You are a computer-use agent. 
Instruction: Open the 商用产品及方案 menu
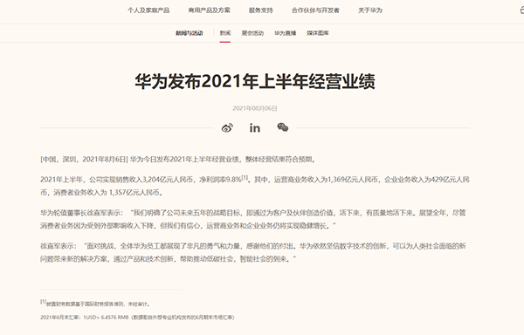(x=210, y=10)
